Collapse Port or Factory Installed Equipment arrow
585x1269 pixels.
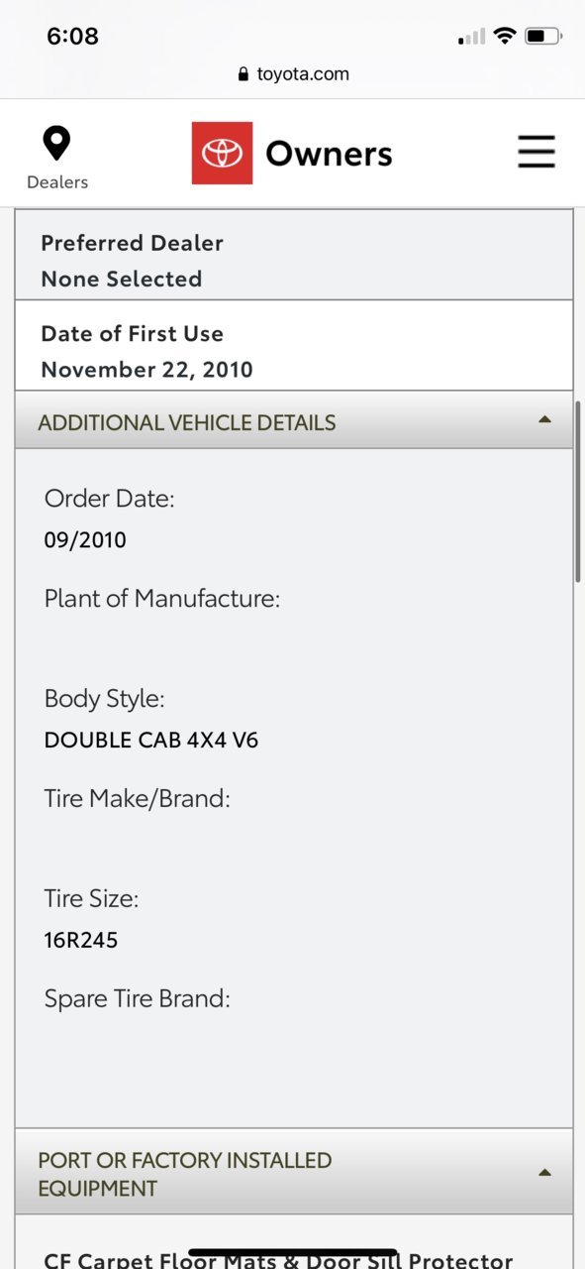pyautogui.click(x=544, y=1173)
